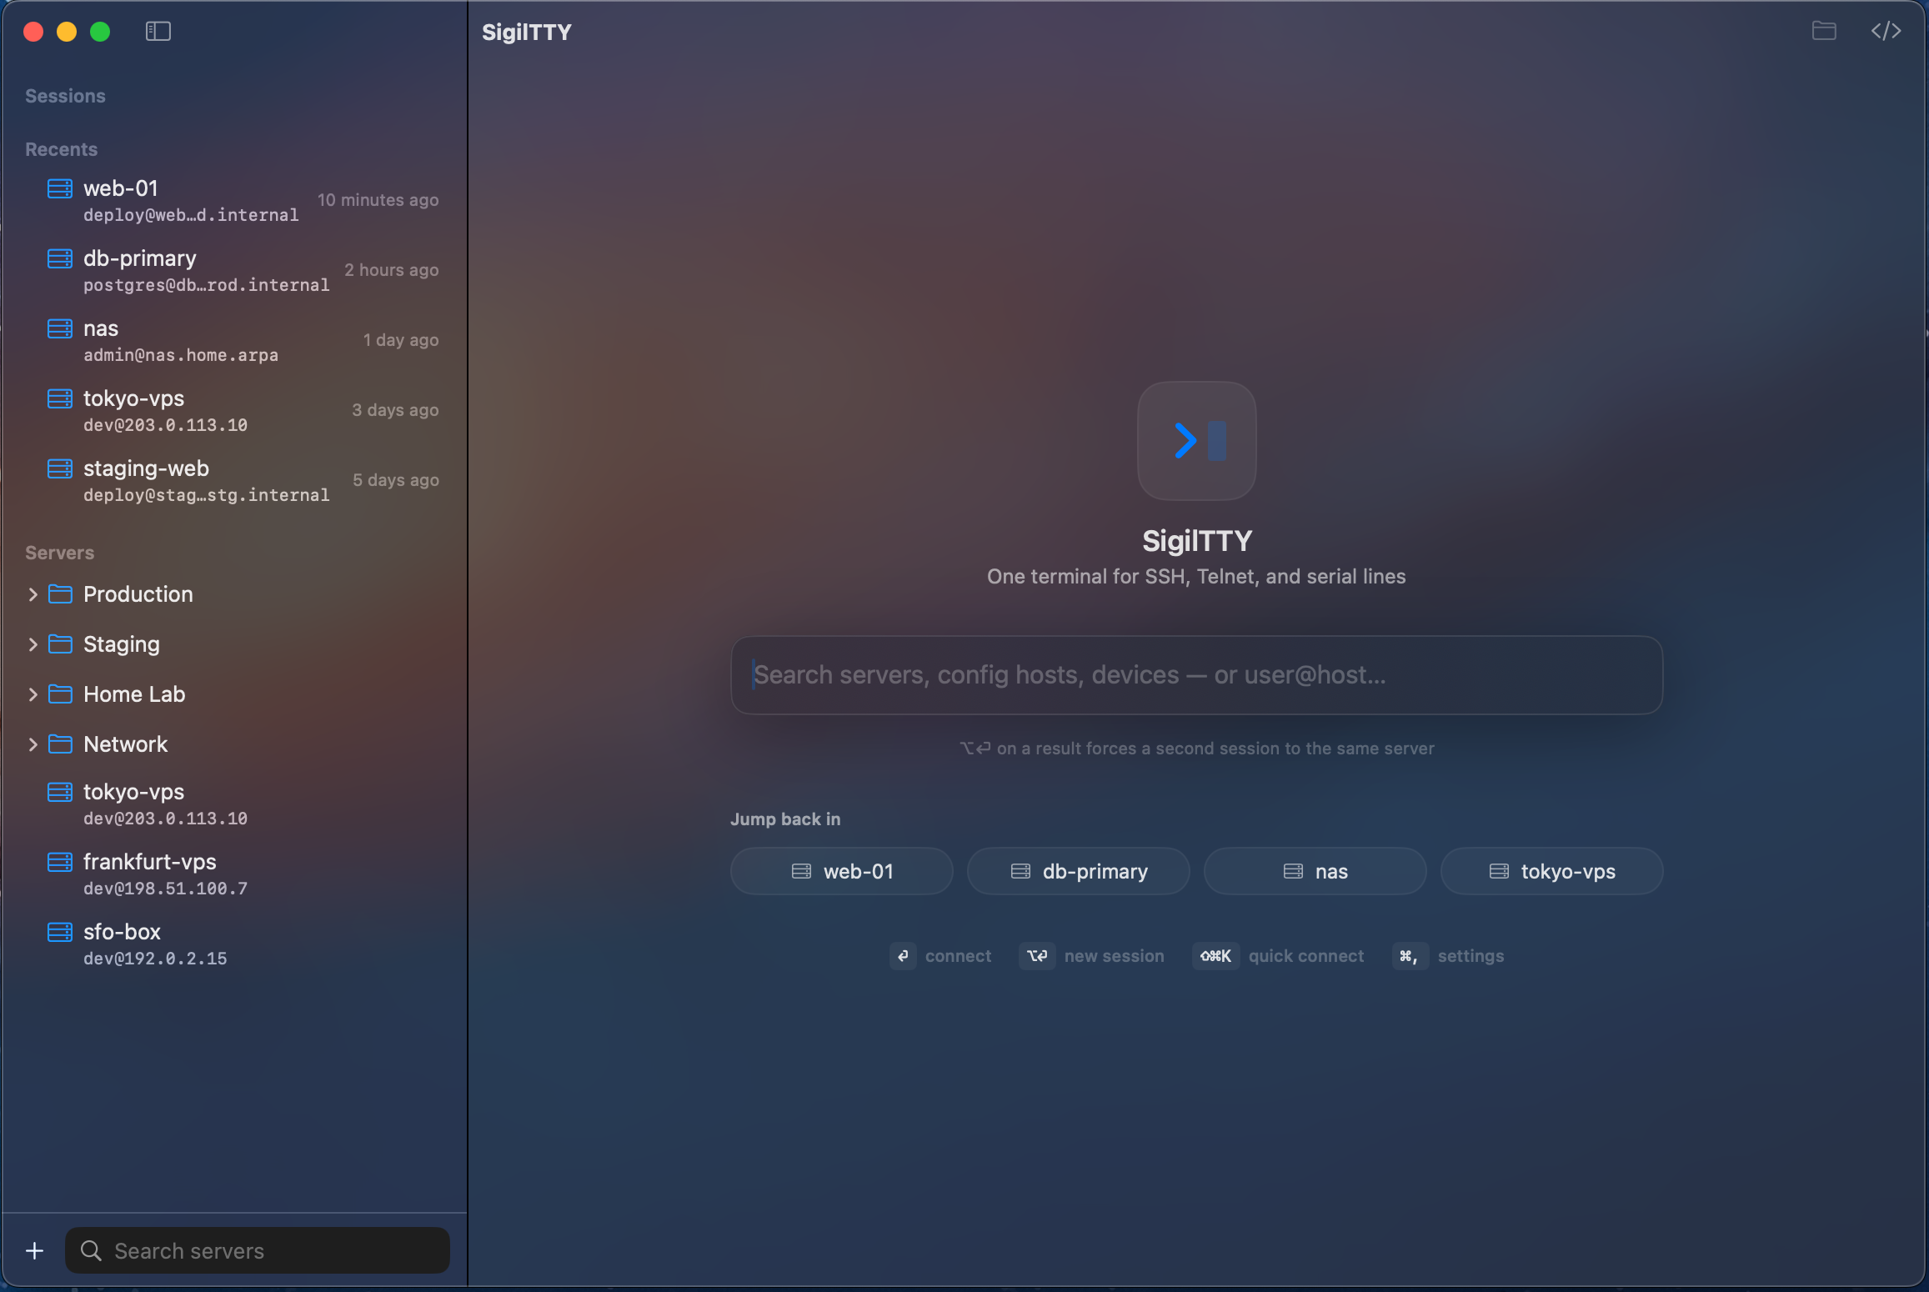Screen dimensions: 1929x1292
Task: Click the hint about forcing a second session
Action: [1197, 749]
